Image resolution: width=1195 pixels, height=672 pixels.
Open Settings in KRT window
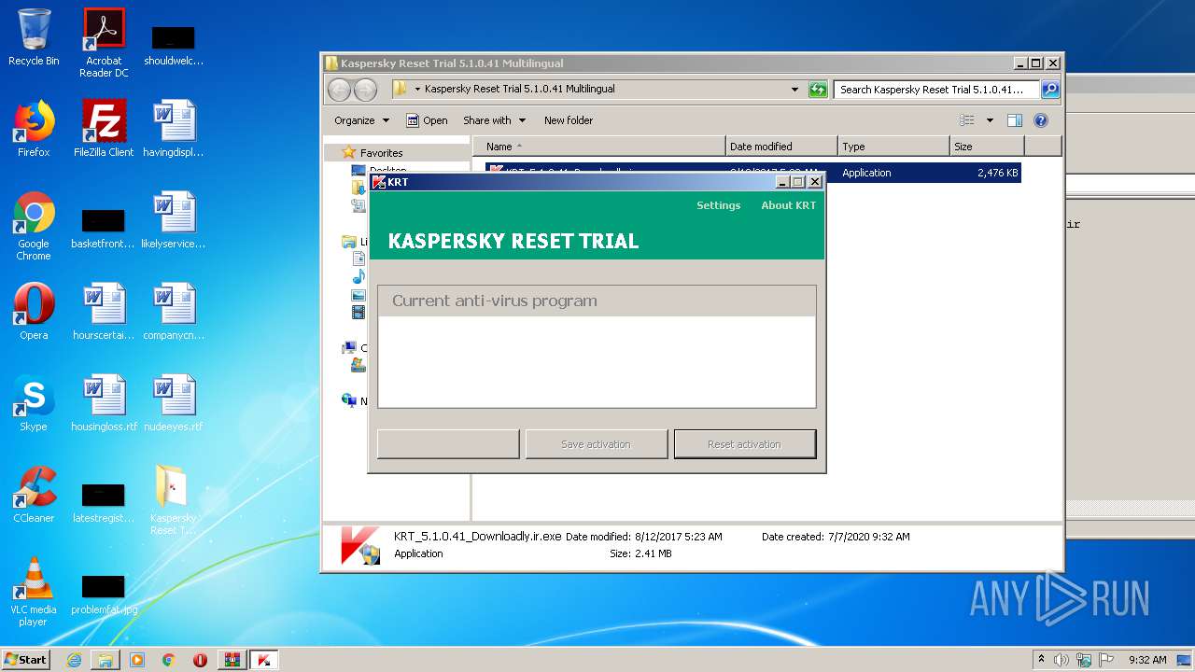(718, 205)
